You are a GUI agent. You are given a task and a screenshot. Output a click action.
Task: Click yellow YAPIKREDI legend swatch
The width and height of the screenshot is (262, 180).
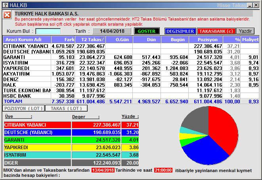click(37, 148)
